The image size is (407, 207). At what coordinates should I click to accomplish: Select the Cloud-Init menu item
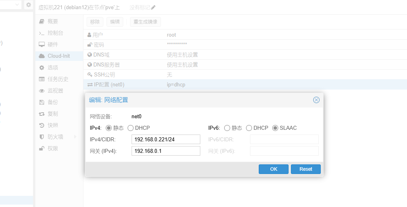click(x=59, y=56)
